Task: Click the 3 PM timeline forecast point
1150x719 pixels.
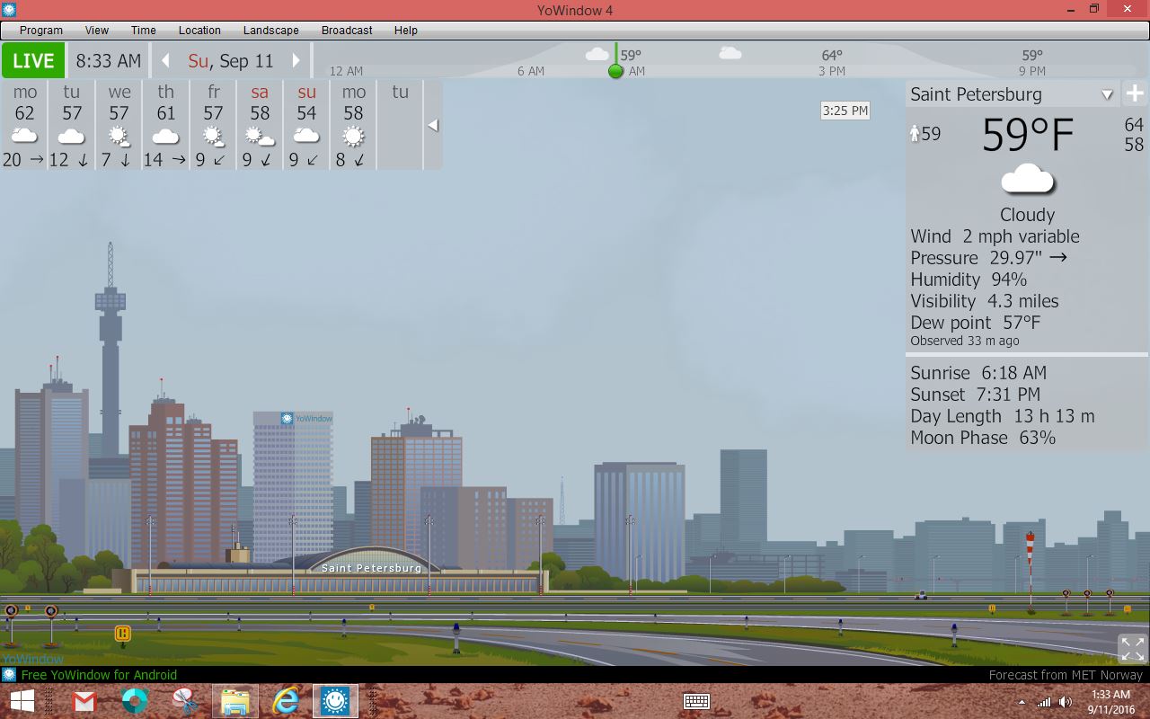Action: (831, 63)
